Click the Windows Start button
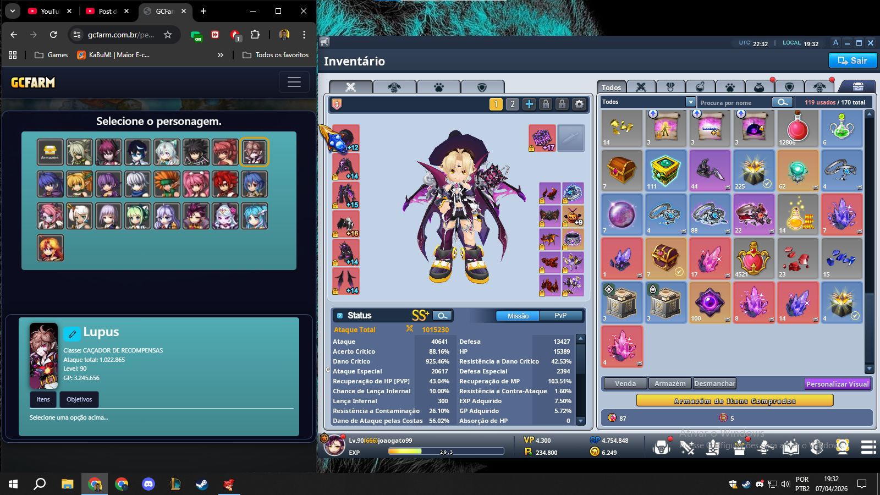 (x=13, y=484)
